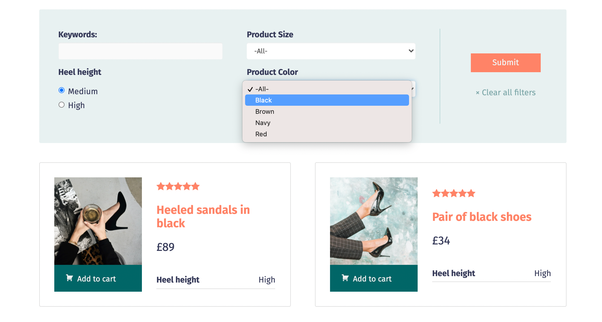
Task: Click cart icon on black shoes button
Action: [345, 278]
